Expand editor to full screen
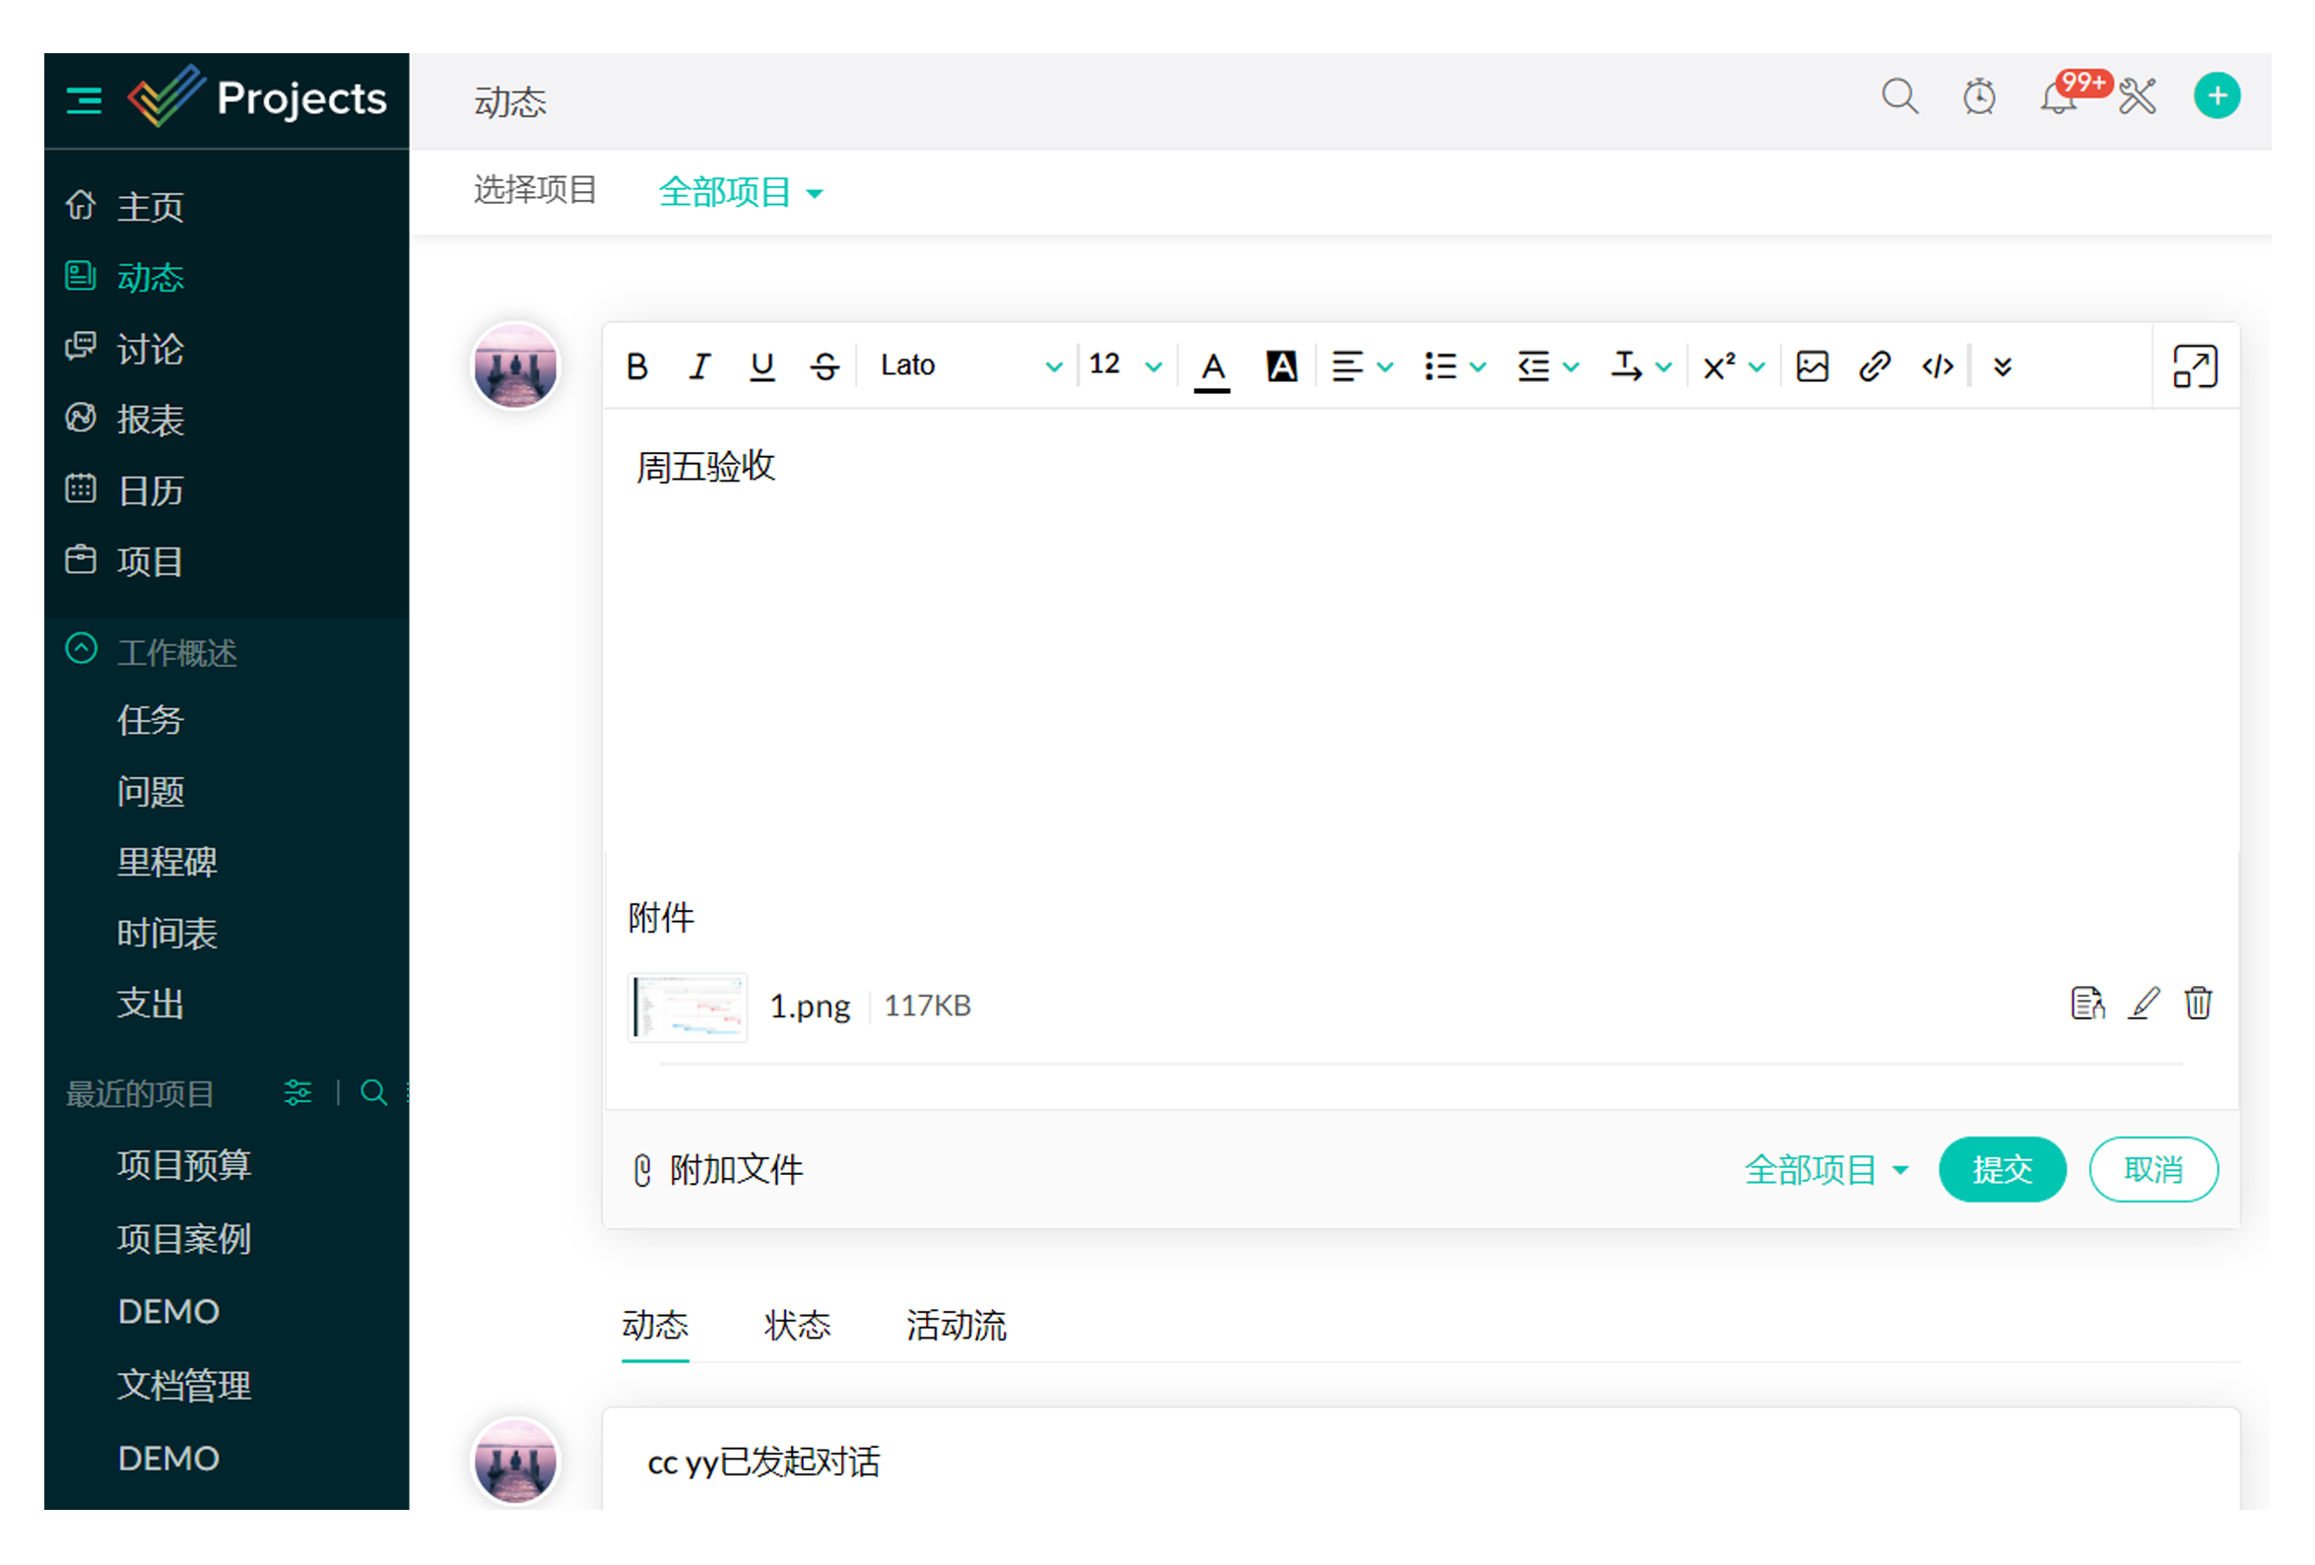Viewport: 2315px width, 1565px height. point(2195,366)
